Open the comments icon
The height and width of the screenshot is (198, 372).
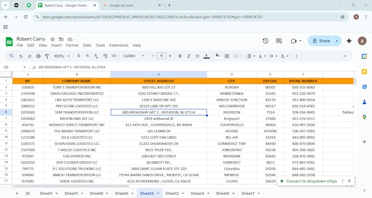pyautogui.click(x=279, y=41)
